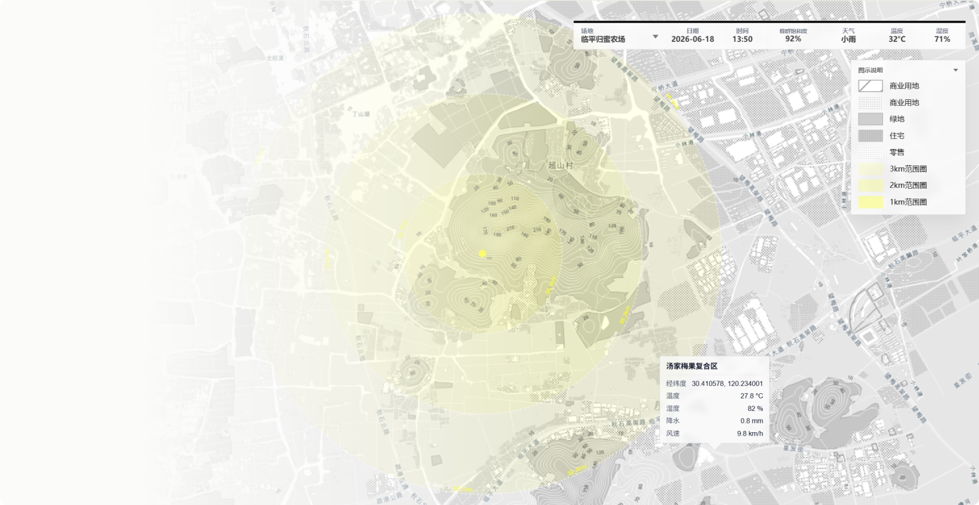Click the 2km范围圈 legend label
The width and height of the screenshot is (979, 505).
[908, 185]
